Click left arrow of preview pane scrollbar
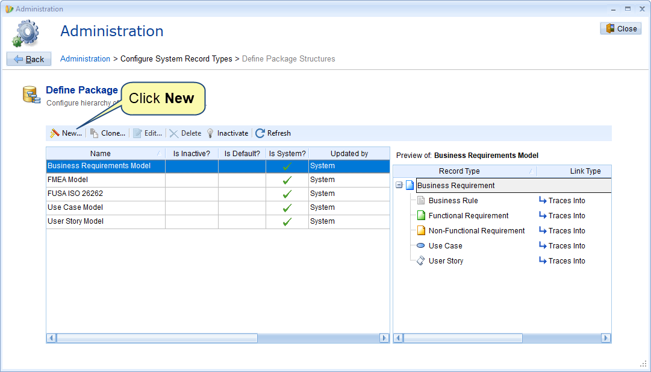Screen dimensions: 651x372 point(399,338)
